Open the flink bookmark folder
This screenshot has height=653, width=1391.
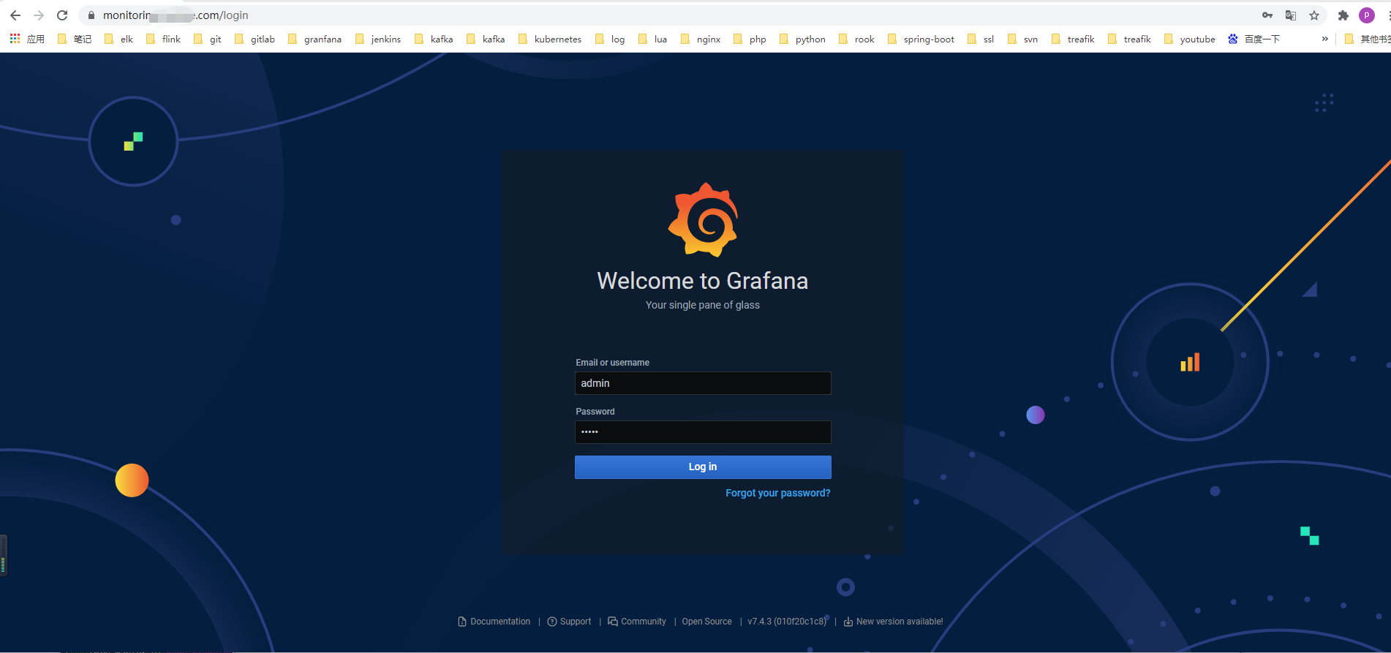(x=163, y=39)
